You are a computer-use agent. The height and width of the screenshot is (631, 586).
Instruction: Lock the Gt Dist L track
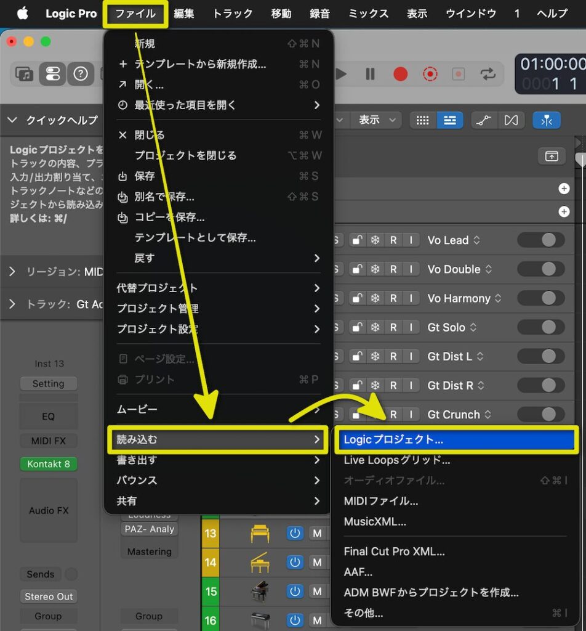point(357,356)
